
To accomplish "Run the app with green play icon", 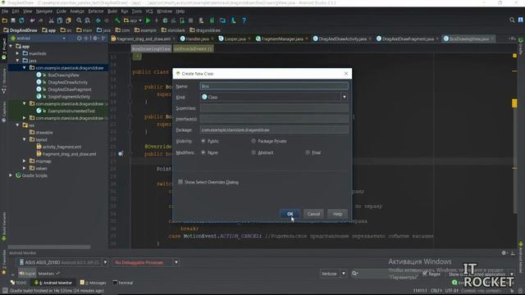I will click(148, 20).
